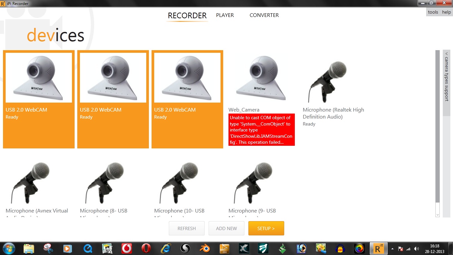Click the REFRESH button
Viewport: 453px width, 255px height.
coord(187,228)
